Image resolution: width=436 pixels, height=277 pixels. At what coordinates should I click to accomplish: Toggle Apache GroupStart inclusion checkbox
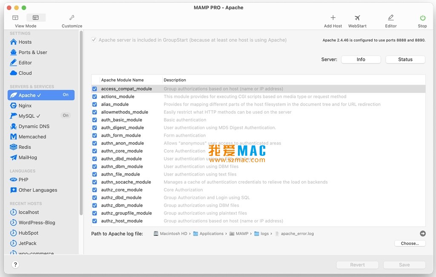click(94, 40)
